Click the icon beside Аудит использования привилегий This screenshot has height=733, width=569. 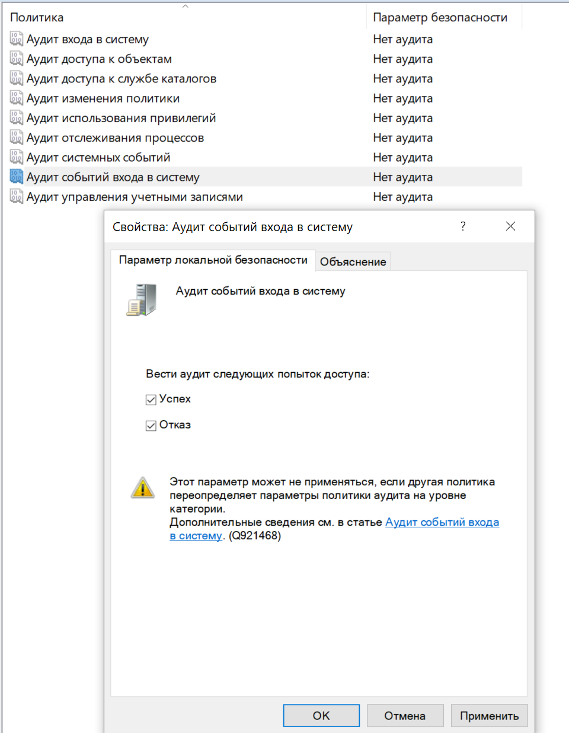17,119
